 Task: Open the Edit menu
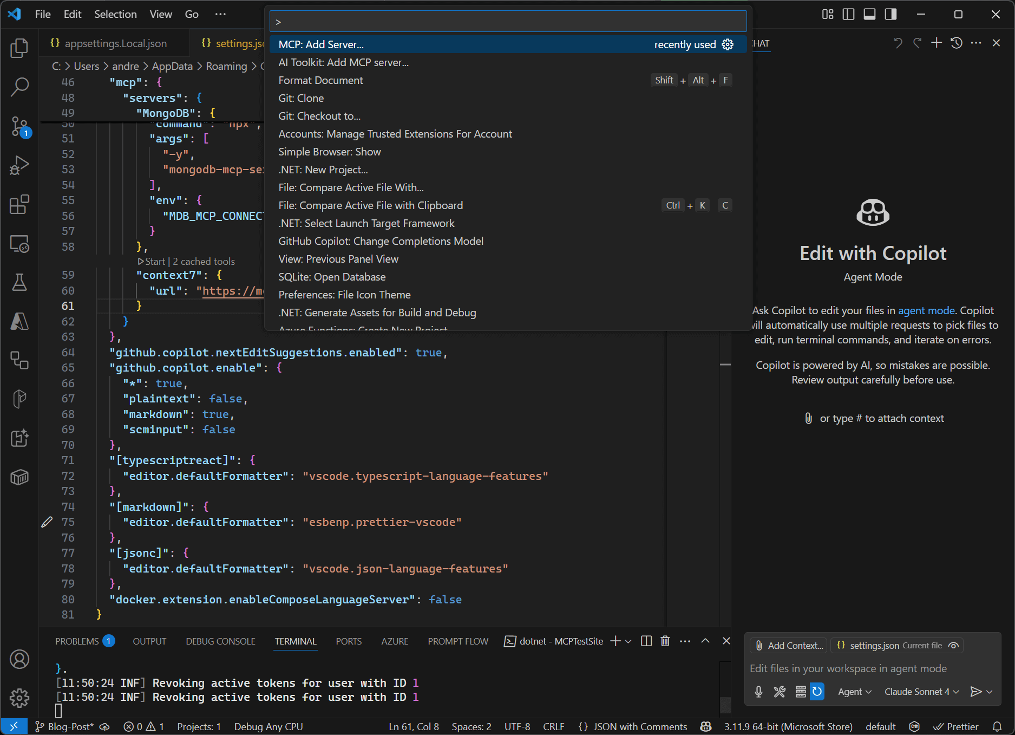73,14
